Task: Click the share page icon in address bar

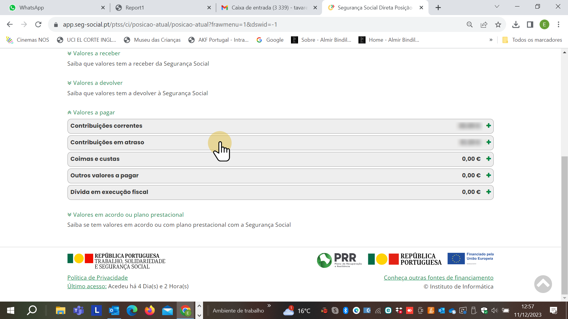Action: (x=484, y=25)
